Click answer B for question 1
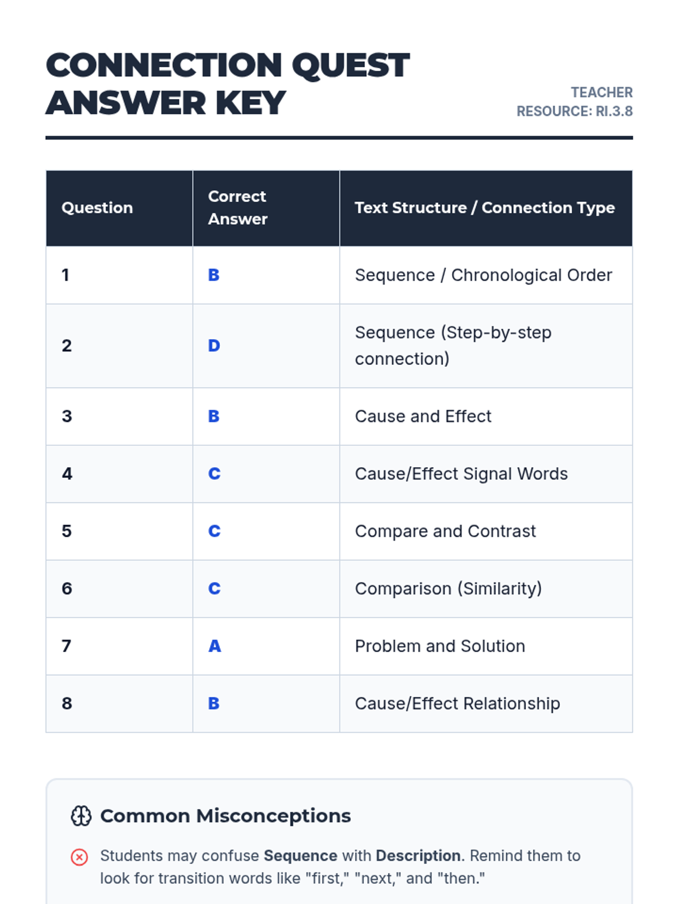 click(214, 275)
